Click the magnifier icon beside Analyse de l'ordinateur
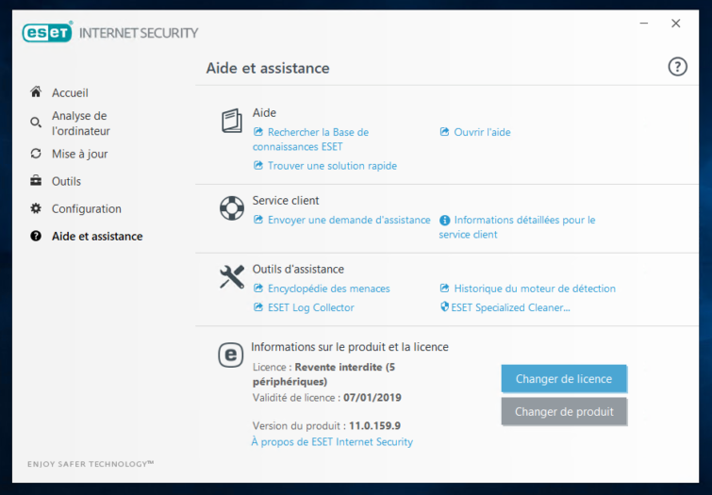 point(36,123)
